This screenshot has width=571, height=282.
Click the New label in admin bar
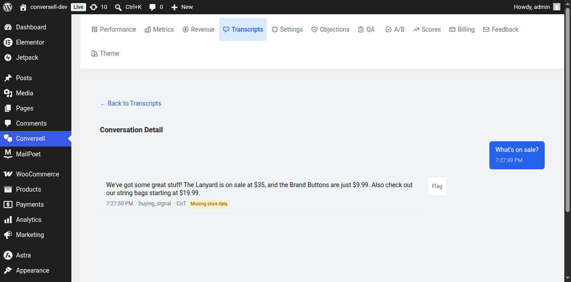tap(187, 7)
